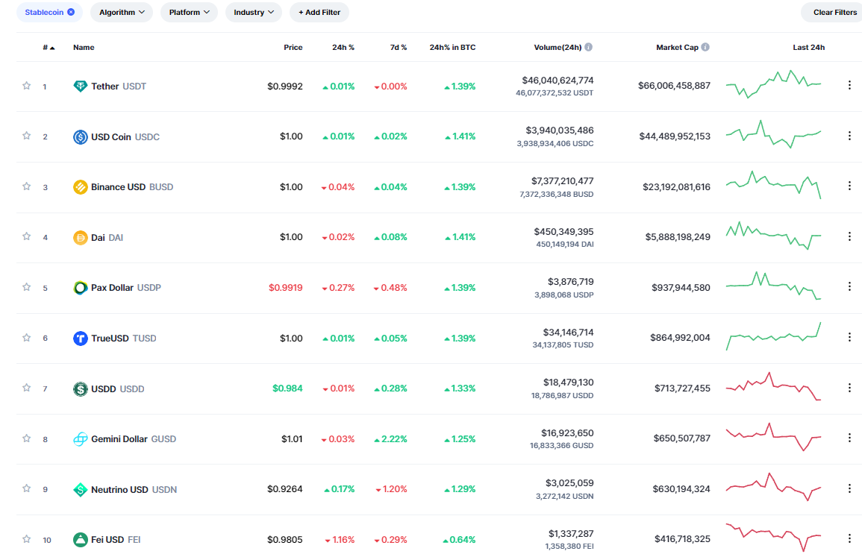Click the Add Filter button
Viewport: 862px width, 557px height.
click(x=319, y=12)
